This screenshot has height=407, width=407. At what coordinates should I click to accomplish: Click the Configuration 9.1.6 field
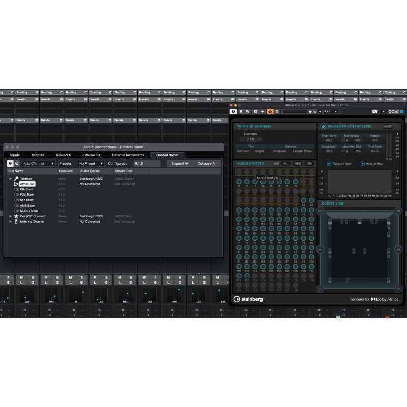click(x=147, y=163)
